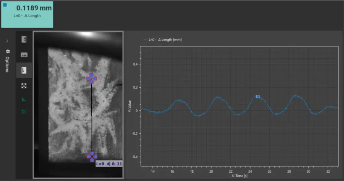This screenshot has height=181, width=344.
Task: Click the 'X: Time [s]' axis label
Action: point(239,176)
